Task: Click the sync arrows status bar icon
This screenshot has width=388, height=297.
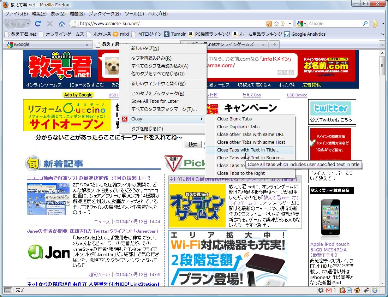Action: (x=321, y=290)
